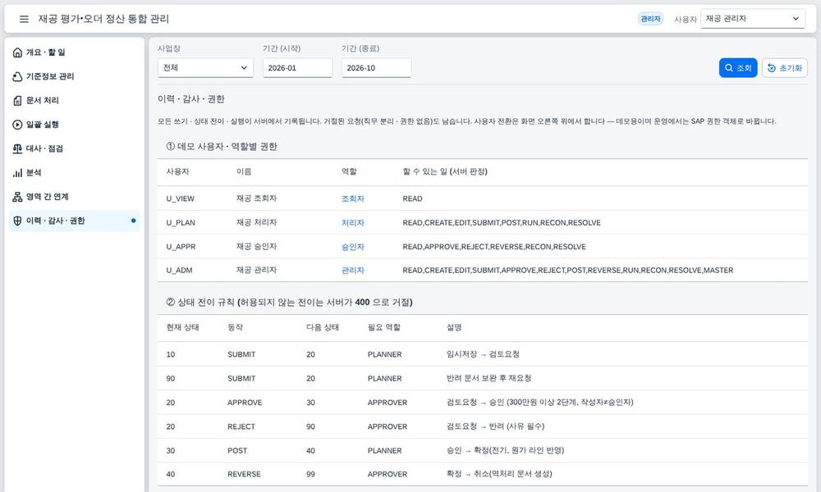Open the 대사 · 점검 section
Screen dimensions: 821x492
click(75, 148)
